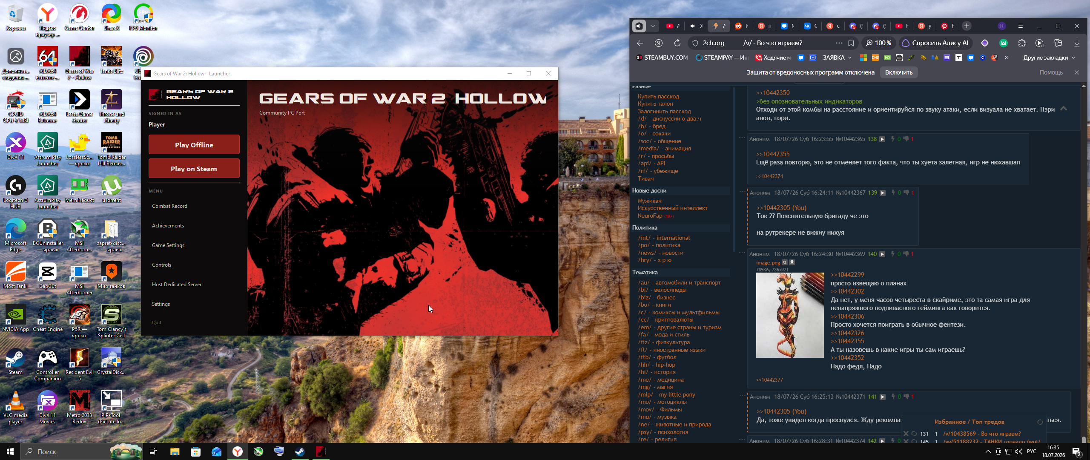Open the dragon drawing thumbnail
The height and width of the screenshot is (460, 1090).
click(x=790, y=315)
